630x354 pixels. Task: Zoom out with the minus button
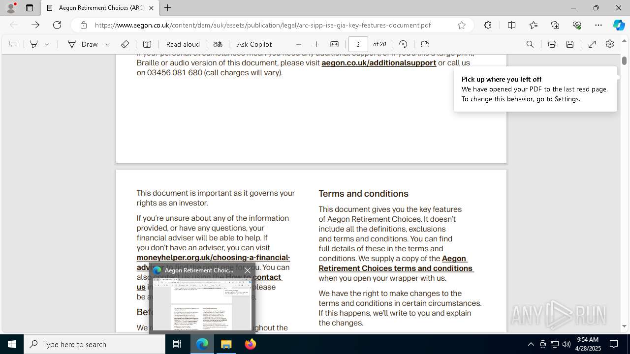click(x=299, y=44)
